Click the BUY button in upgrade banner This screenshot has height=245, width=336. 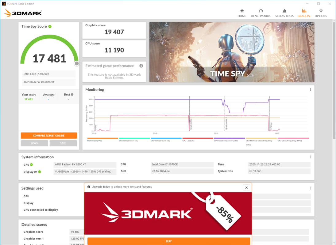pos(169,241)
